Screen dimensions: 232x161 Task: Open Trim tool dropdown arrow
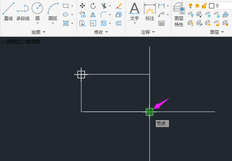(x=110, y=6)
